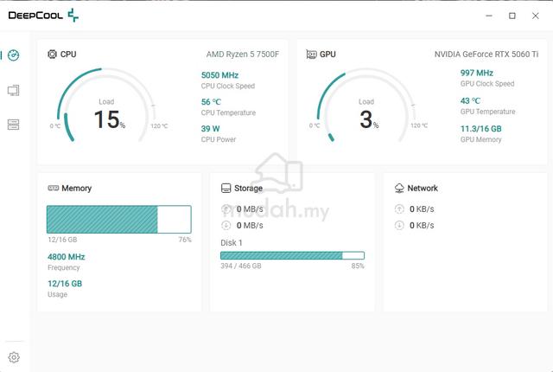Click the Storage download arrow icon
Screen dimensions: 553x372
click(x=226, y=225)
